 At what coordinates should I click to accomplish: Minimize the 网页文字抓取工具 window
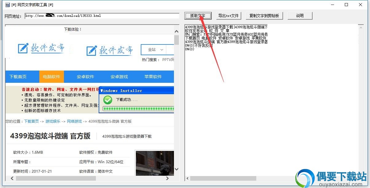pos(332,5)
